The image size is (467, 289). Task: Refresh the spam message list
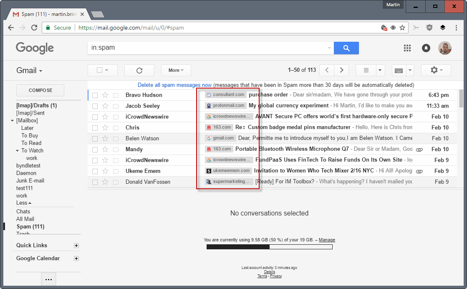point(139,70)
